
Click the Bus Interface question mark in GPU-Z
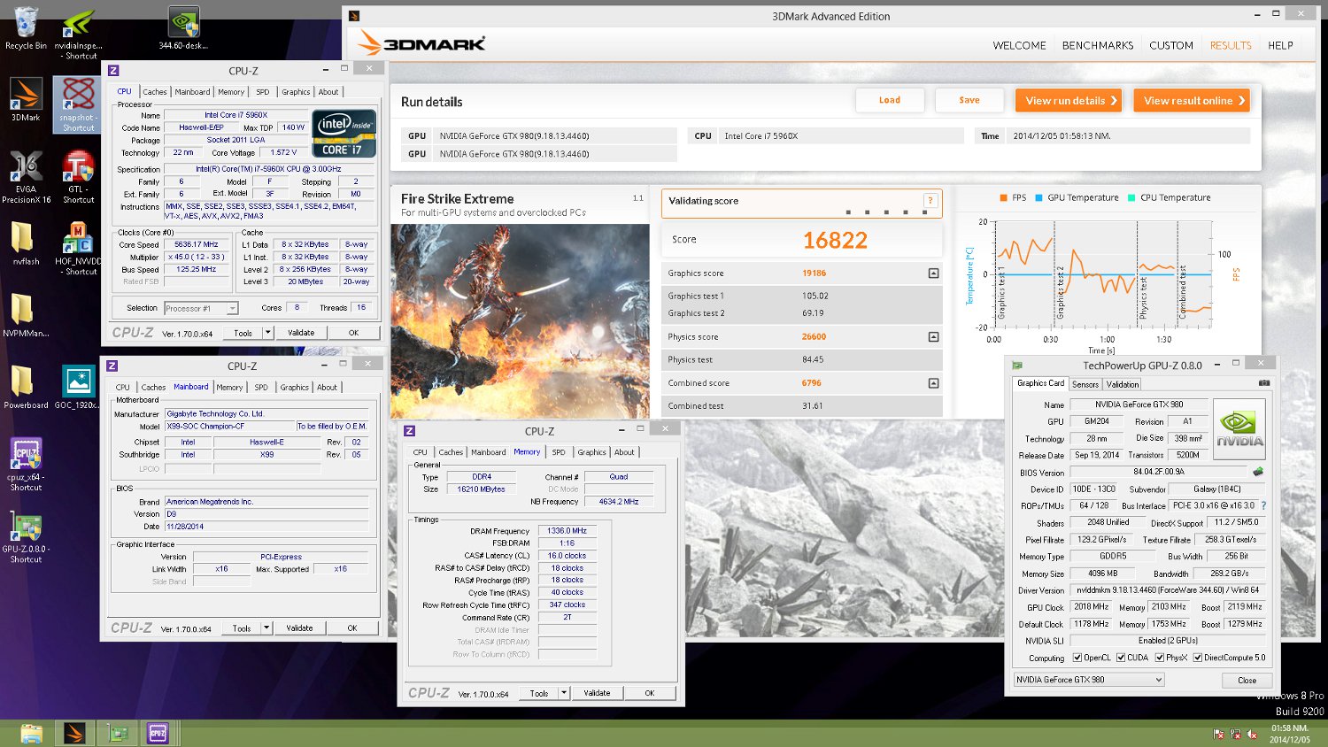coord(1263,505)
